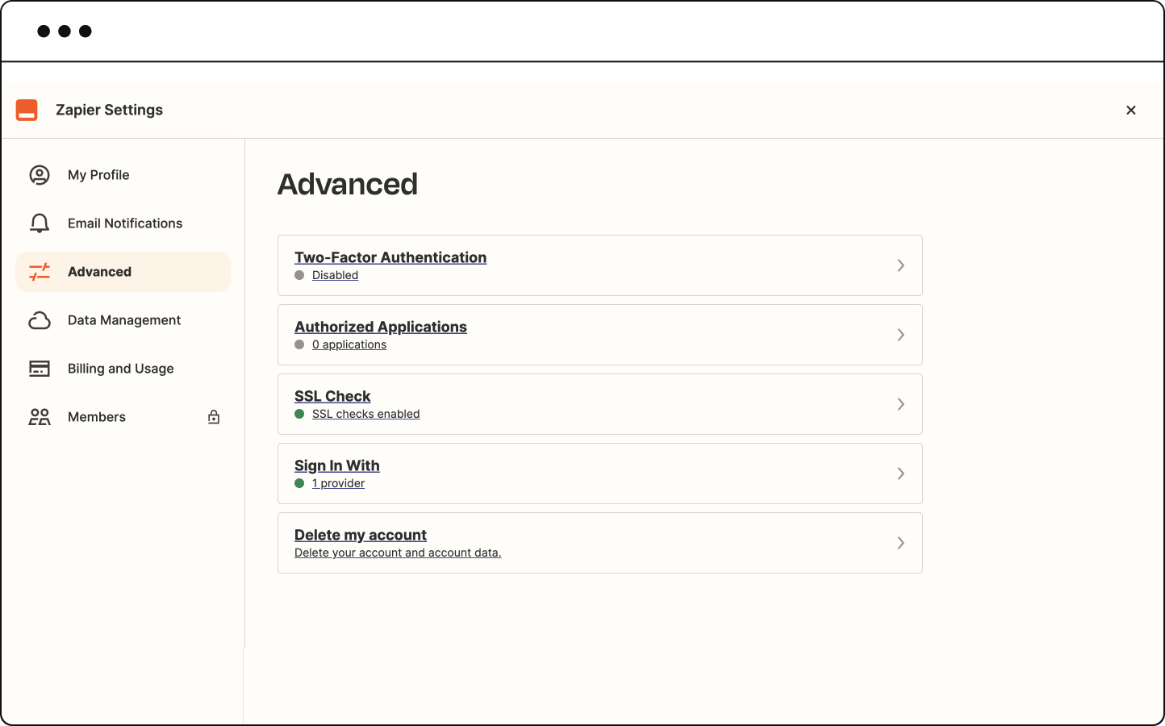
Task: Click the Data Management cloud icon
Action: (40, 320)
